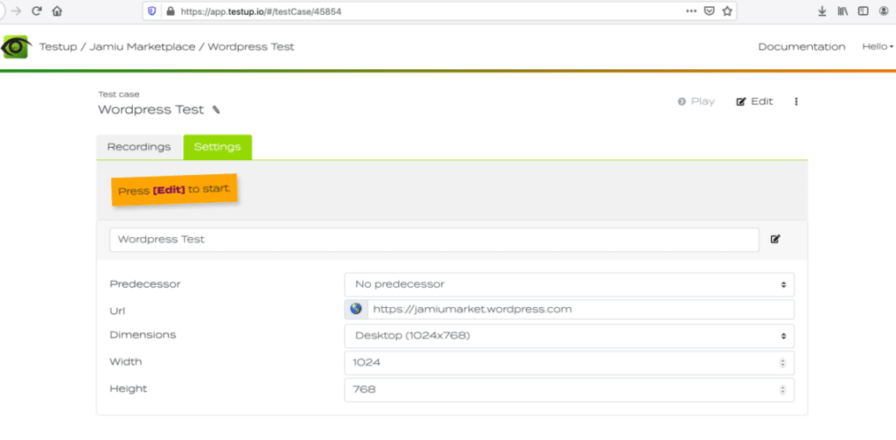Toggle the browser sidebar icon
The width and height of the screenshot is (896, 440).
point(863,10)
